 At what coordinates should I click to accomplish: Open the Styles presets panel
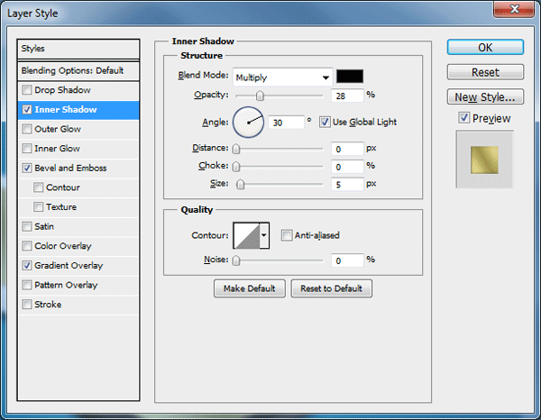pos(78,49)
